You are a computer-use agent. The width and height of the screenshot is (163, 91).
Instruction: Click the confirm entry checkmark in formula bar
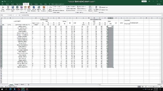[16, 15]
